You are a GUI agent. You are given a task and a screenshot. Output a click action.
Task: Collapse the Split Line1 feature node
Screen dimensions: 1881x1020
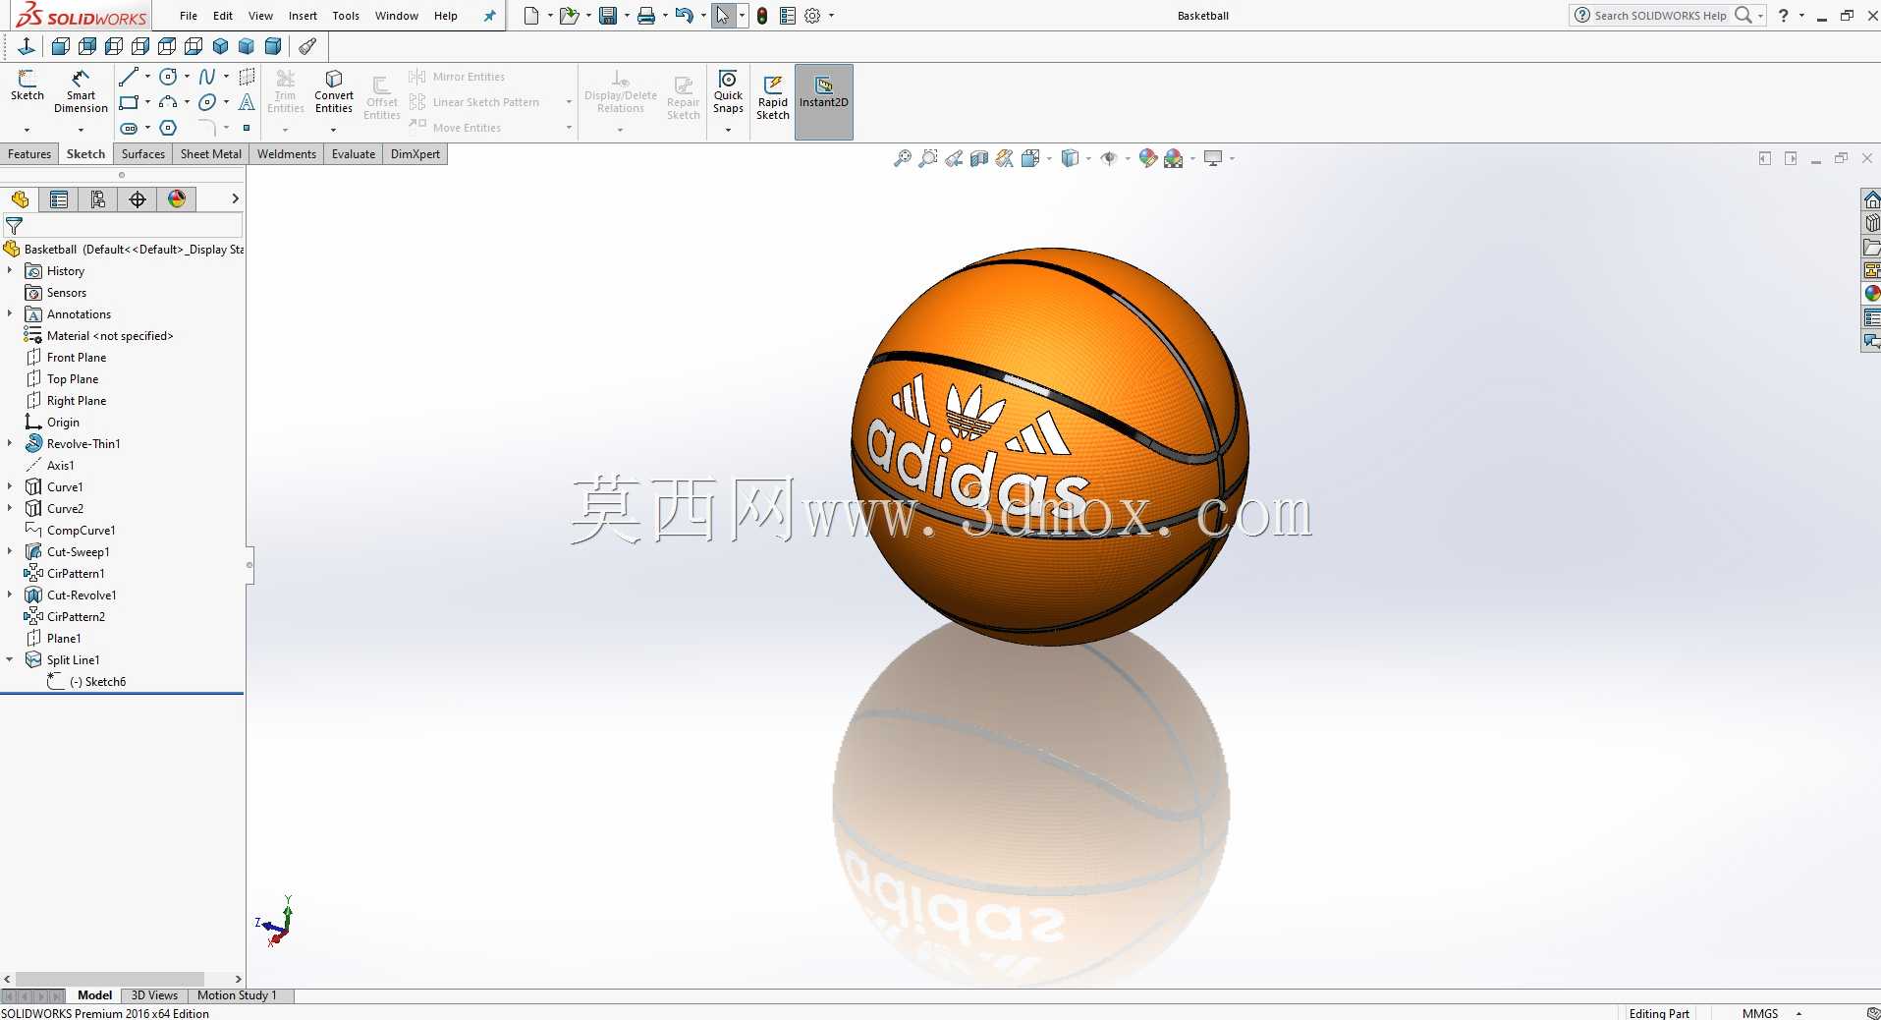(x=10, y=659)
